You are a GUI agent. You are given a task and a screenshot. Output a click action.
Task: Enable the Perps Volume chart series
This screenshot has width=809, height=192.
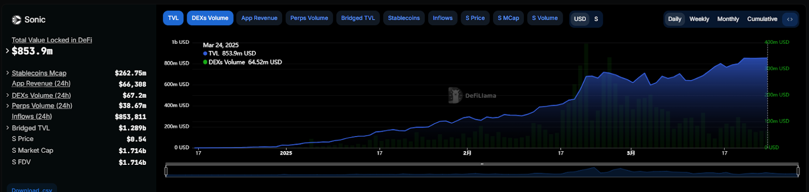pos(309,18)
